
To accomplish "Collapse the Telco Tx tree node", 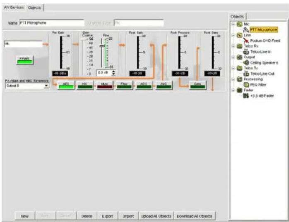I will point(233,68).
